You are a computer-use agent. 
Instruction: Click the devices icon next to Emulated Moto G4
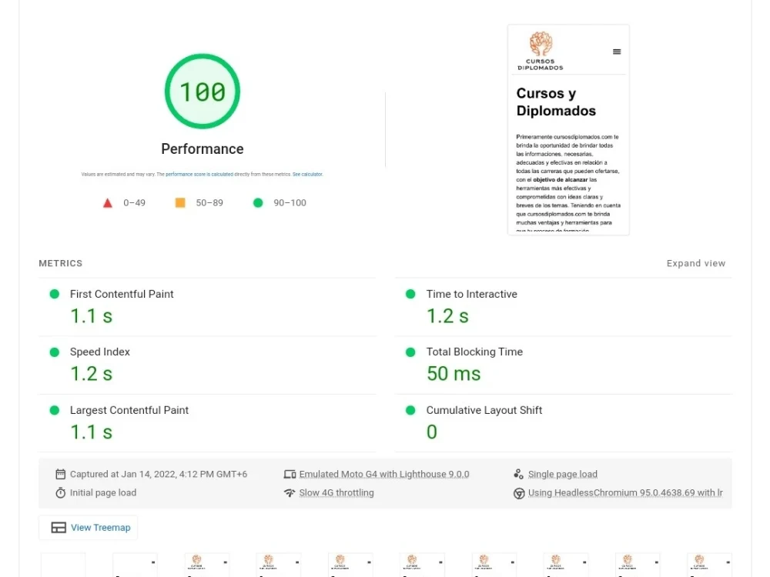pos(290,474)
